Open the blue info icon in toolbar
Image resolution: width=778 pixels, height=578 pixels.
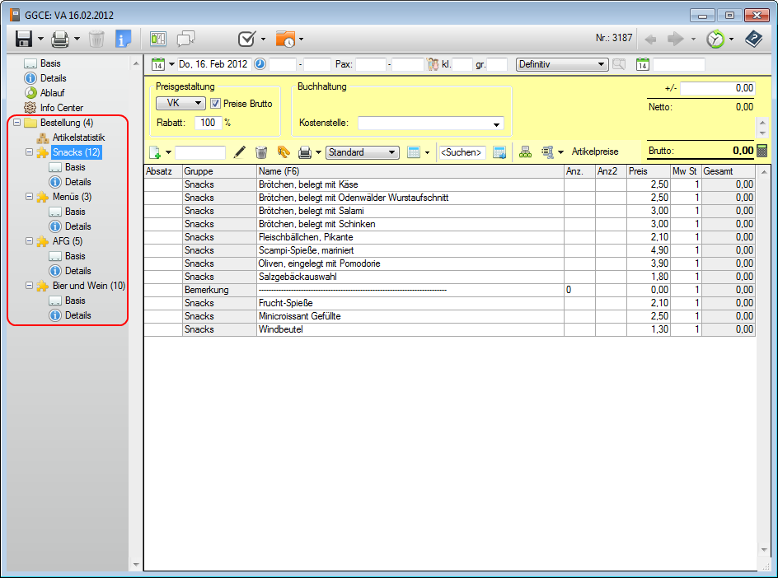click(124, 39)
